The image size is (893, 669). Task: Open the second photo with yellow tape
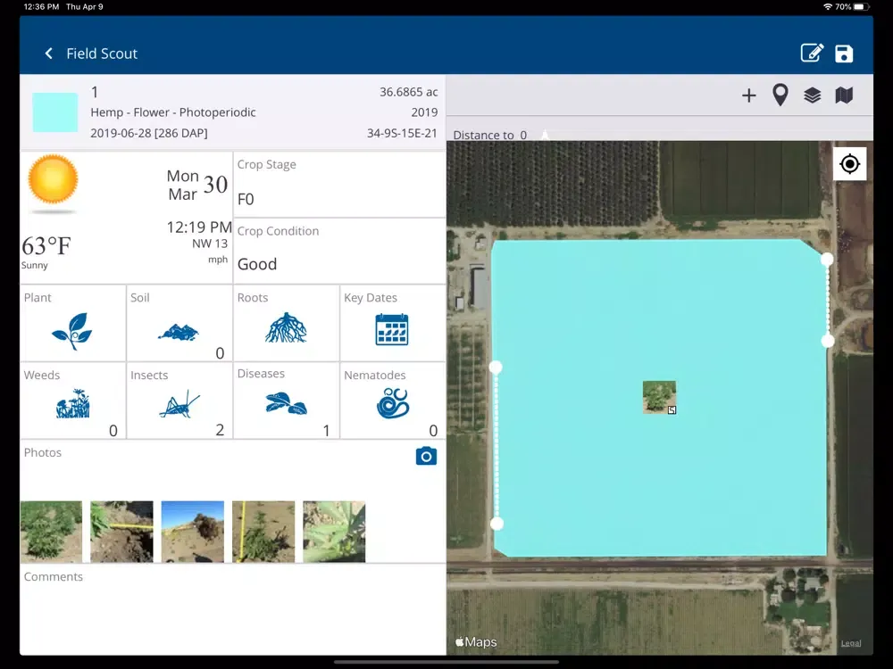[x=121, y=532]
